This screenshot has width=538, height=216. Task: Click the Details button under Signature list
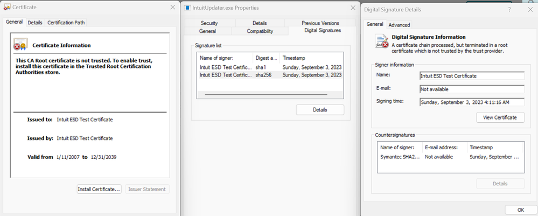pyautogui.click(x=320, y=109)
